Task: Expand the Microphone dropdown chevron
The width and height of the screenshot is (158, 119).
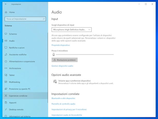Action: point(89,30)
